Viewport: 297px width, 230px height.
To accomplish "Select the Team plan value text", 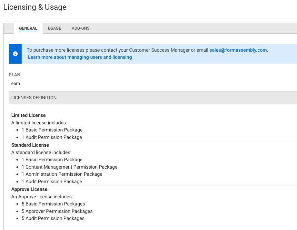I will tap(15, 83).
